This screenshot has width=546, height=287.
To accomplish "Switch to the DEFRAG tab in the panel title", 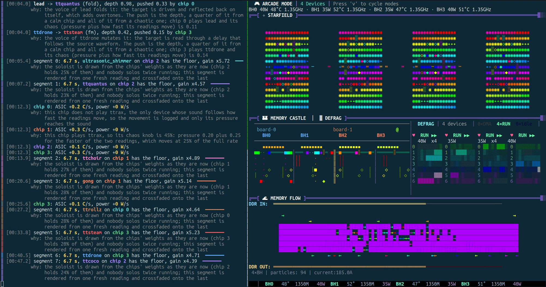I will 333,118.
